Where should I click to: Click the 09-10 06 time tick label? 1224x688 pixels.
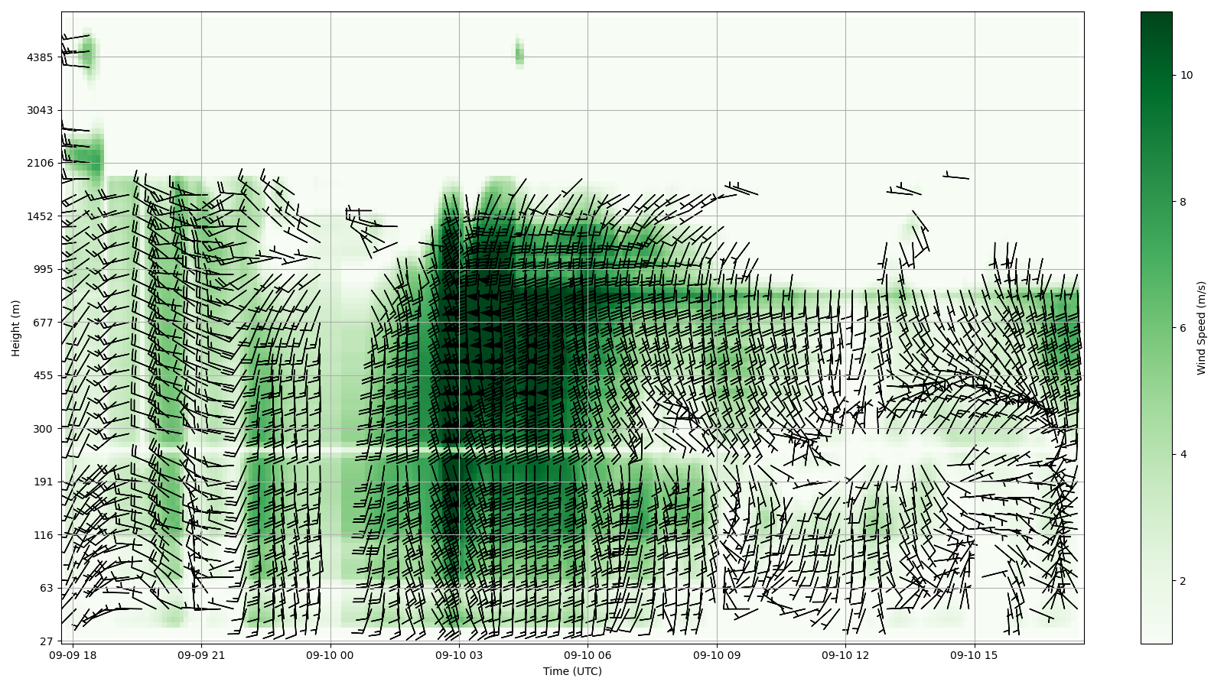tap(588, 655)
